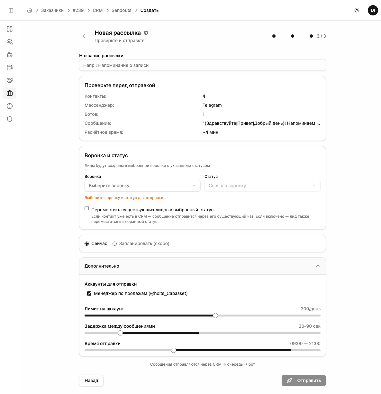Uncheck Менеджер по продажам account
The image size is (381, 394).
click(x=89, y=293)
